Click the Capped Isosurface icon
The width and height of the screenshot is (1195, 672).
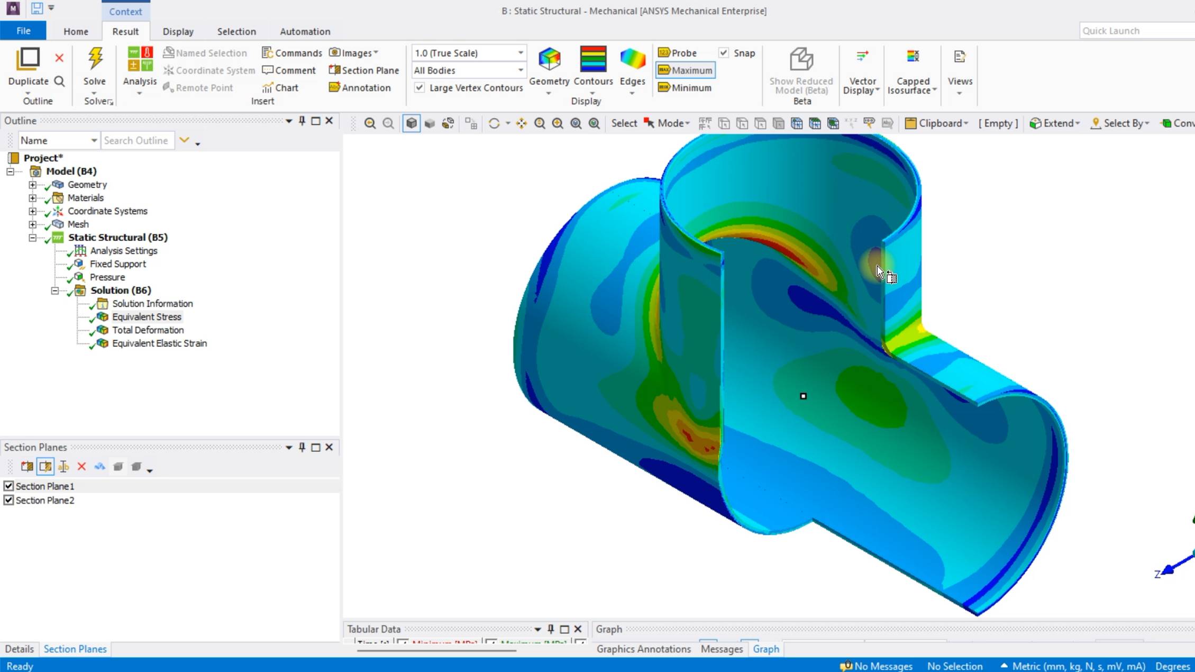pos(913,57)
